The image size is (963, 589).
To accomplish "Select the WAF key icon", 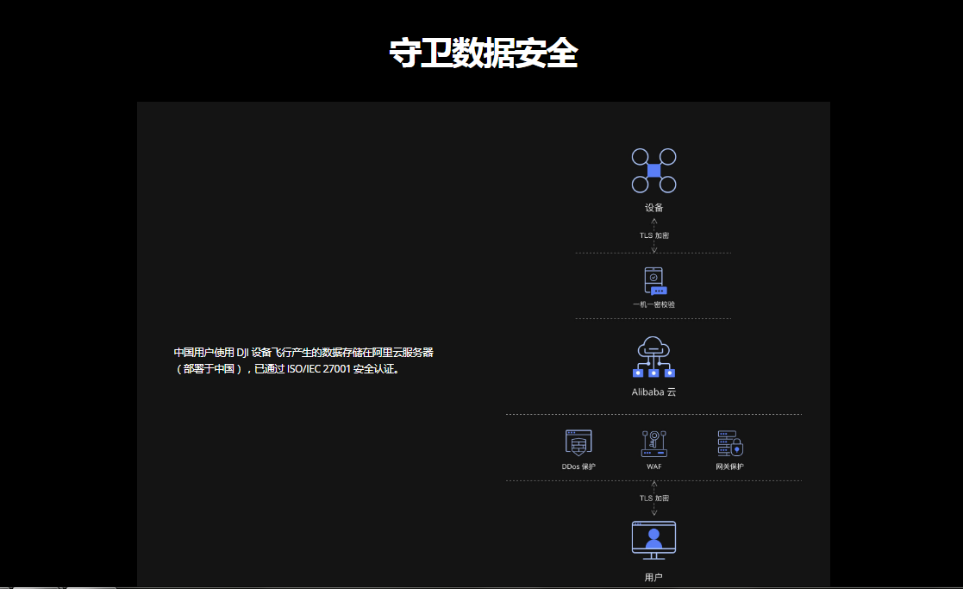I will [653, 443].
